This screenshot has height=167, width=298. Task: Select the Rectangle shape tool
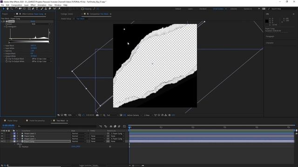(x=29, y=9)
